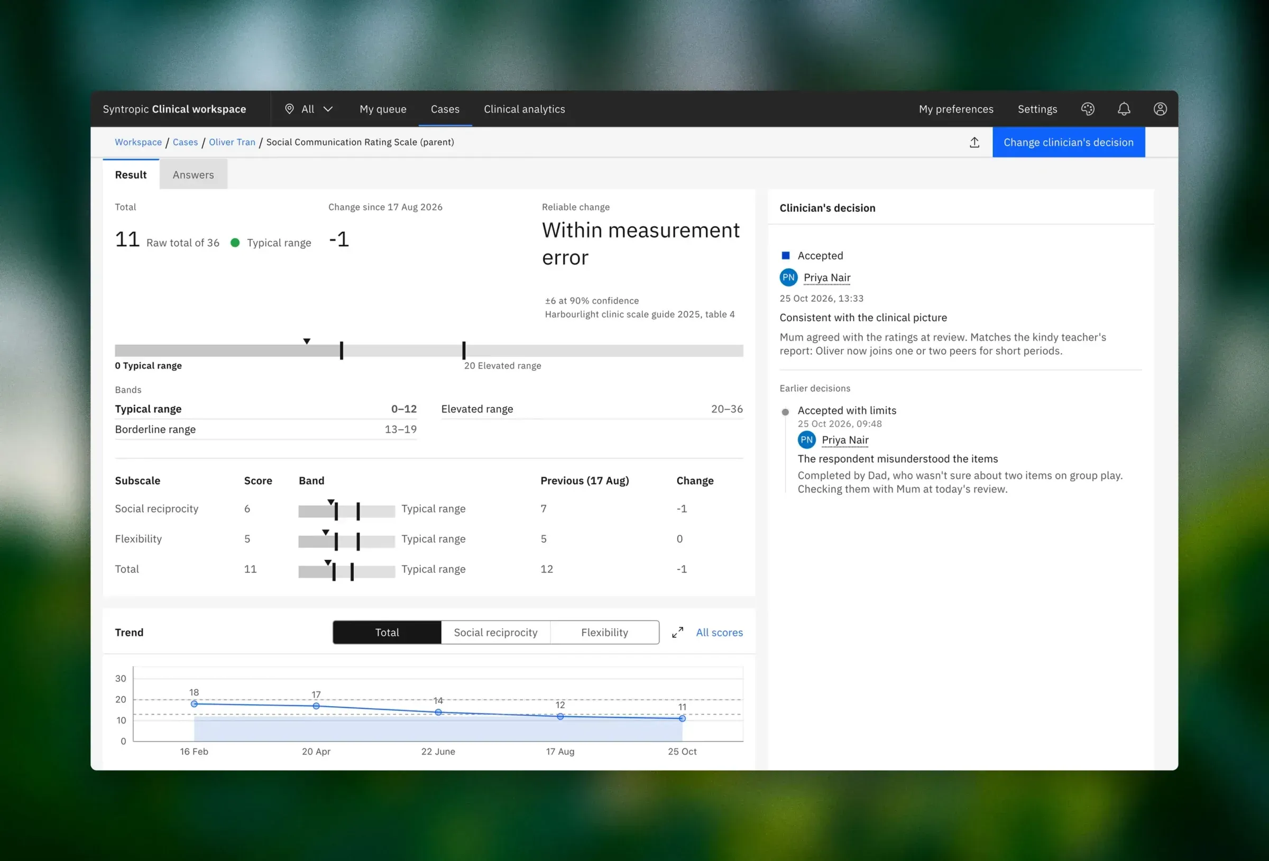Open the All scores link
Viewport: 1269px width, 861px height.
pyautogui.click(x=719, y=632)
